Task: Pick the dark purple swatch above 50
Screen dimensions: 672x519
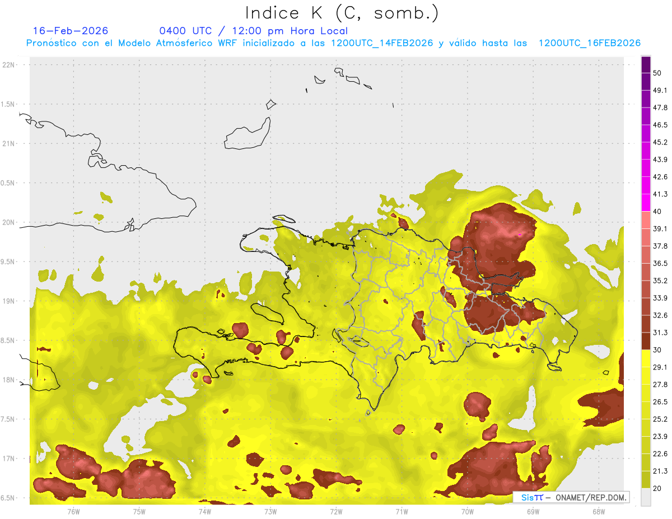Action: coord(646,64)
